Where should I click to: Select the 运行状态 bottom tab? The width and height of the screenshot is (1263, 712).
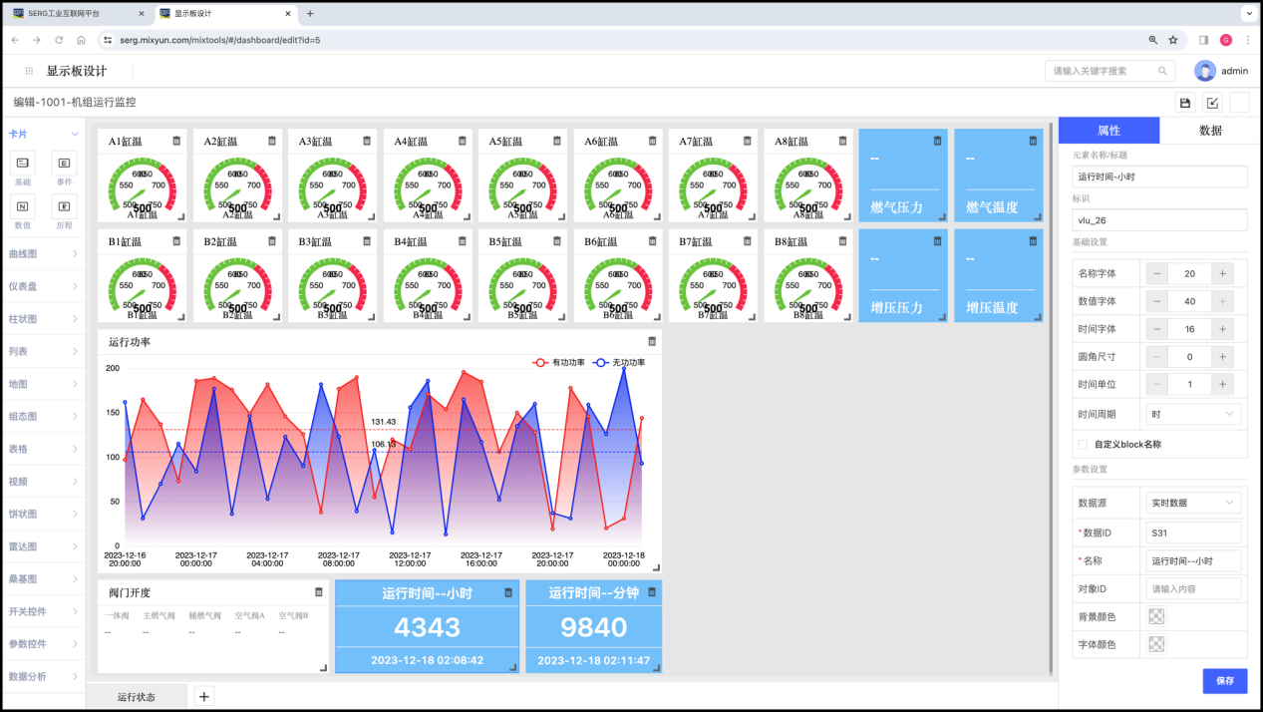[x=136, y=696]
